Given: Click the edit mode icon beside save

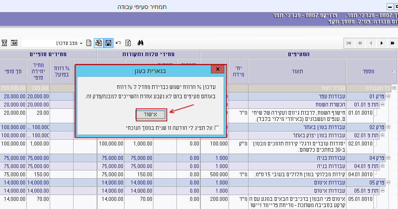Looking at the screenshot, I should point(99,43).
